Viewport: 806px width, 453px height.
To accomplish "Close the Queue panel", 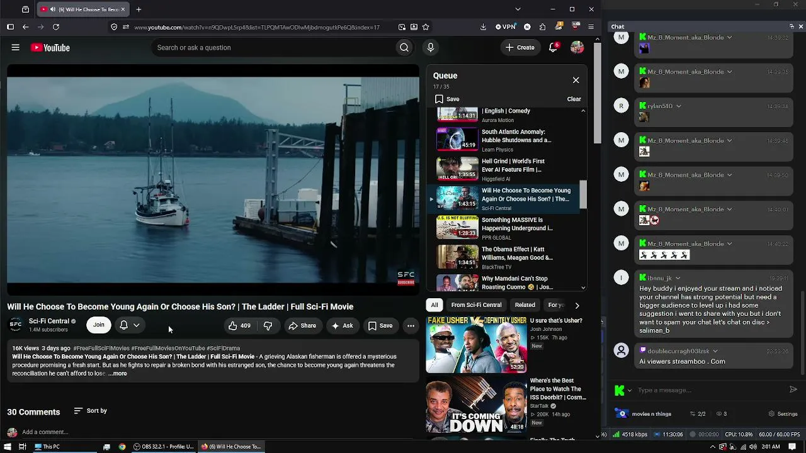I will [x=576, y=80].
